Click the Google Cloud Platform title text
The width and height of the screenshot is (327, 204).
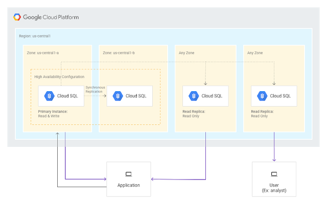pos(51,17)
